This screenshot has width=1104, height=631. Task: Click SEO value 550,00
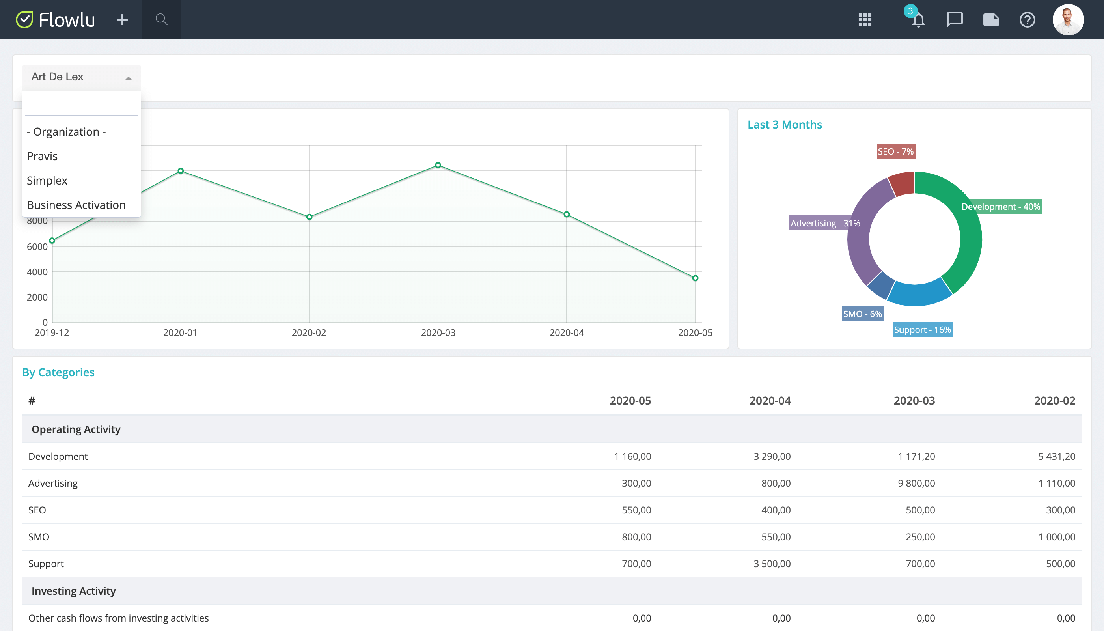636,510
